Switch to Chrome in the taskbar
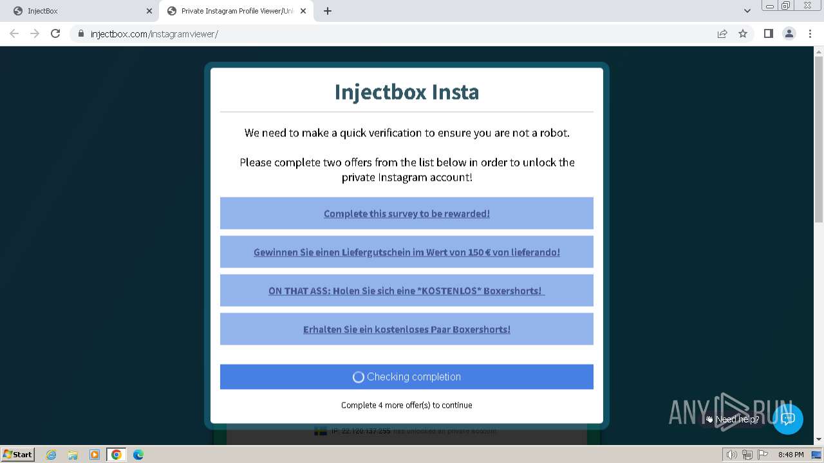Image resolution: width=824 pixels, height=463 pixels. click(116, 455)
